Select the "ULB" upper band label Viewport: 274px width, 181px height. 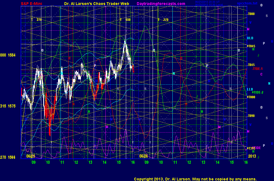[250, 38]
